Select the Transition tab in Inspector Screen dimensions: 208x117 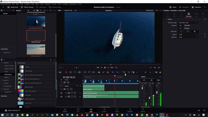tap(188, 15)
